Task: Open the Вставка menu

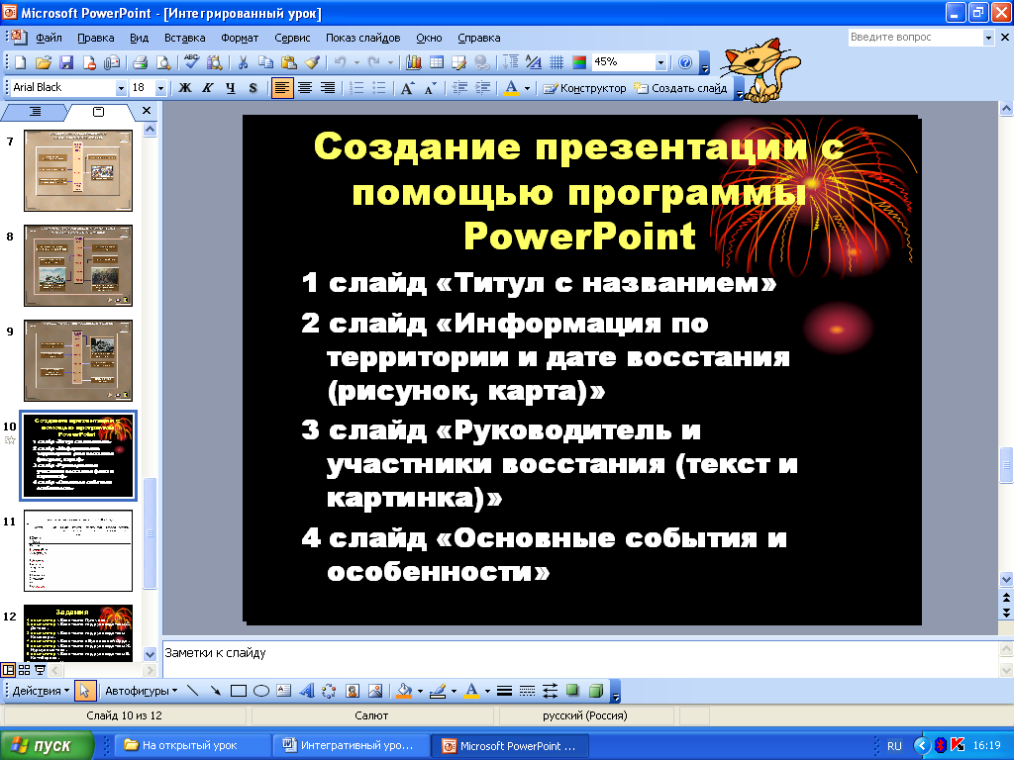Action: click(x=184, y=38)
